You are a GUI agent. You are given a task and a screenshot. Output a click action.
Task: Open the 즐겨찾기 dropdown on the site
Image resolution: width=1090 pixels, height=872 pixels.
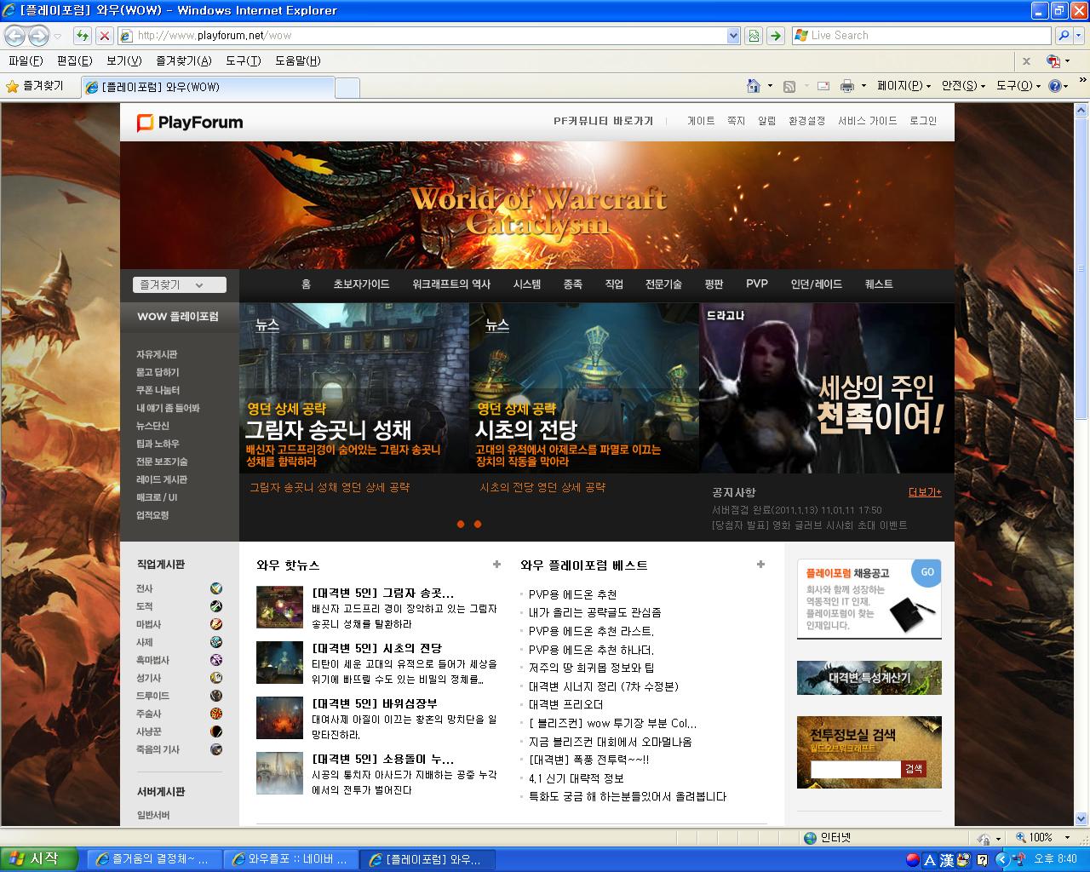click(180, 285)
